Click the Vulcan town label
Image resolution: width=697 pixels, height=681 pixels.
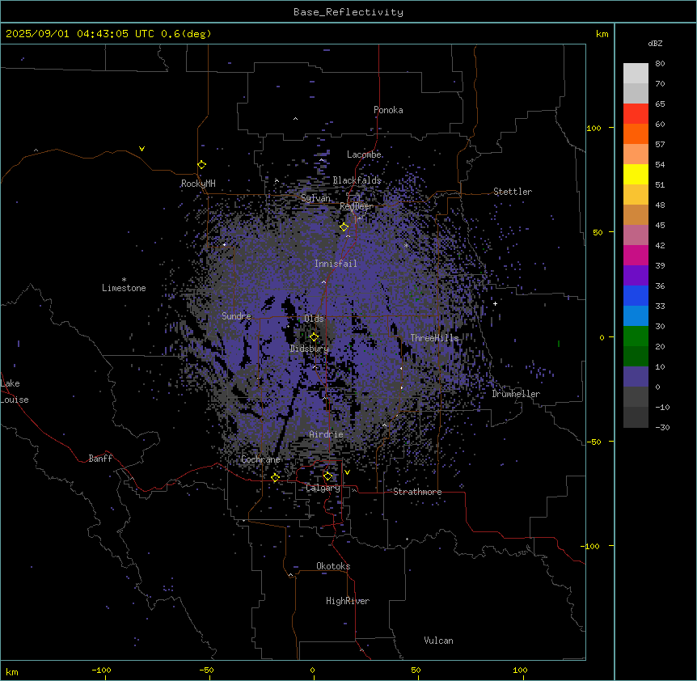[x=438, y=641]
